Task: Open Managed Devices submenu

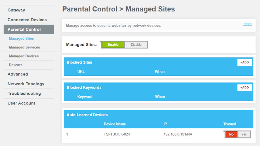Action: pyautogui.click(x=24, y=56)
